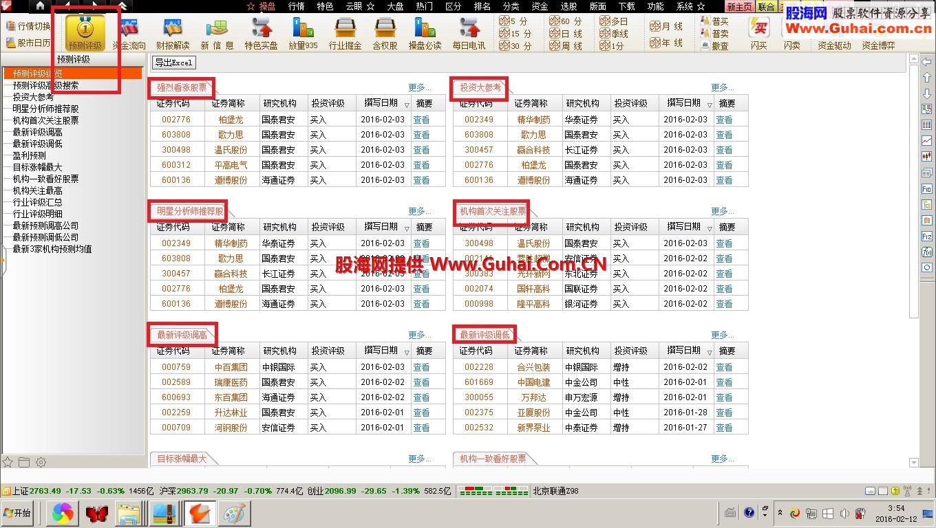
Task: Open the line-chart icon in right sidebar
Action: tap(926, 141)
